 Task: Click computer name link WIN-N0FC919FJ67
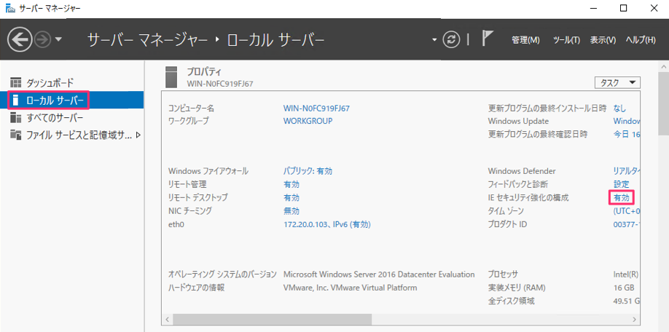(316, 108)
